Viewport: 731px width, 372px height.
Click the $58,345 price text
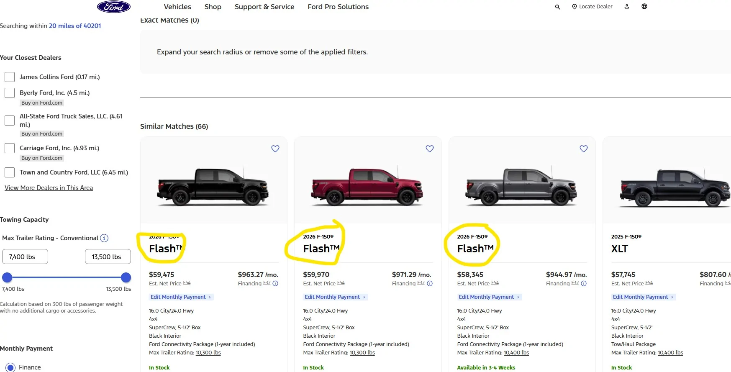tap(470, 275)
